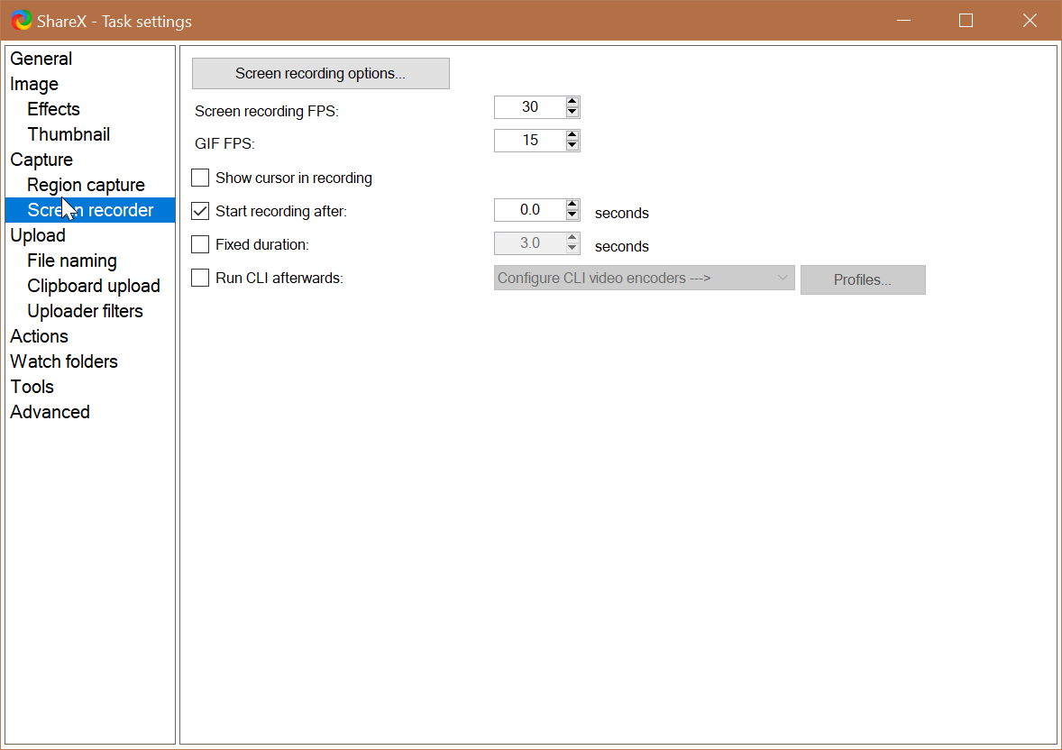Enable Show cursor in recording
1062x750 pixels.
tap(199, 178)
